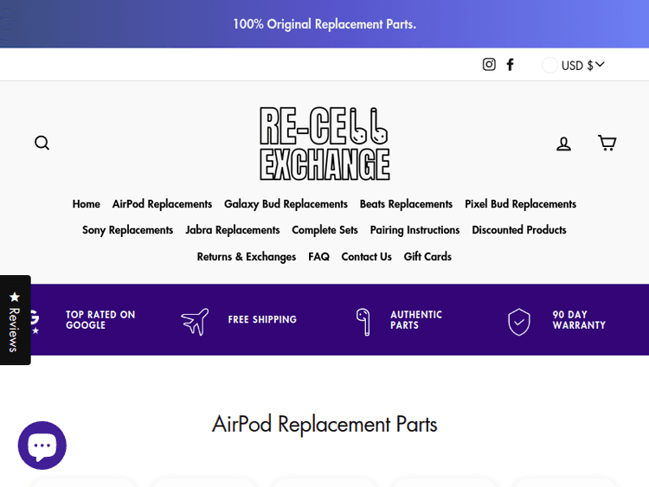Visit the store's Instagram page
Image resolution: width=649 pixels, height=487 pixels.
click(x=489, y=65)
